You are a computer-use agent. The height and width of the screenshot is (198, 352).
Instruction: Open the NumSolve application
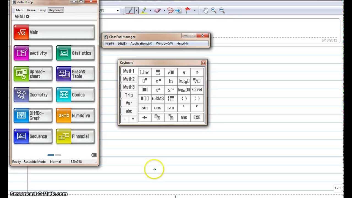(75, 116)
